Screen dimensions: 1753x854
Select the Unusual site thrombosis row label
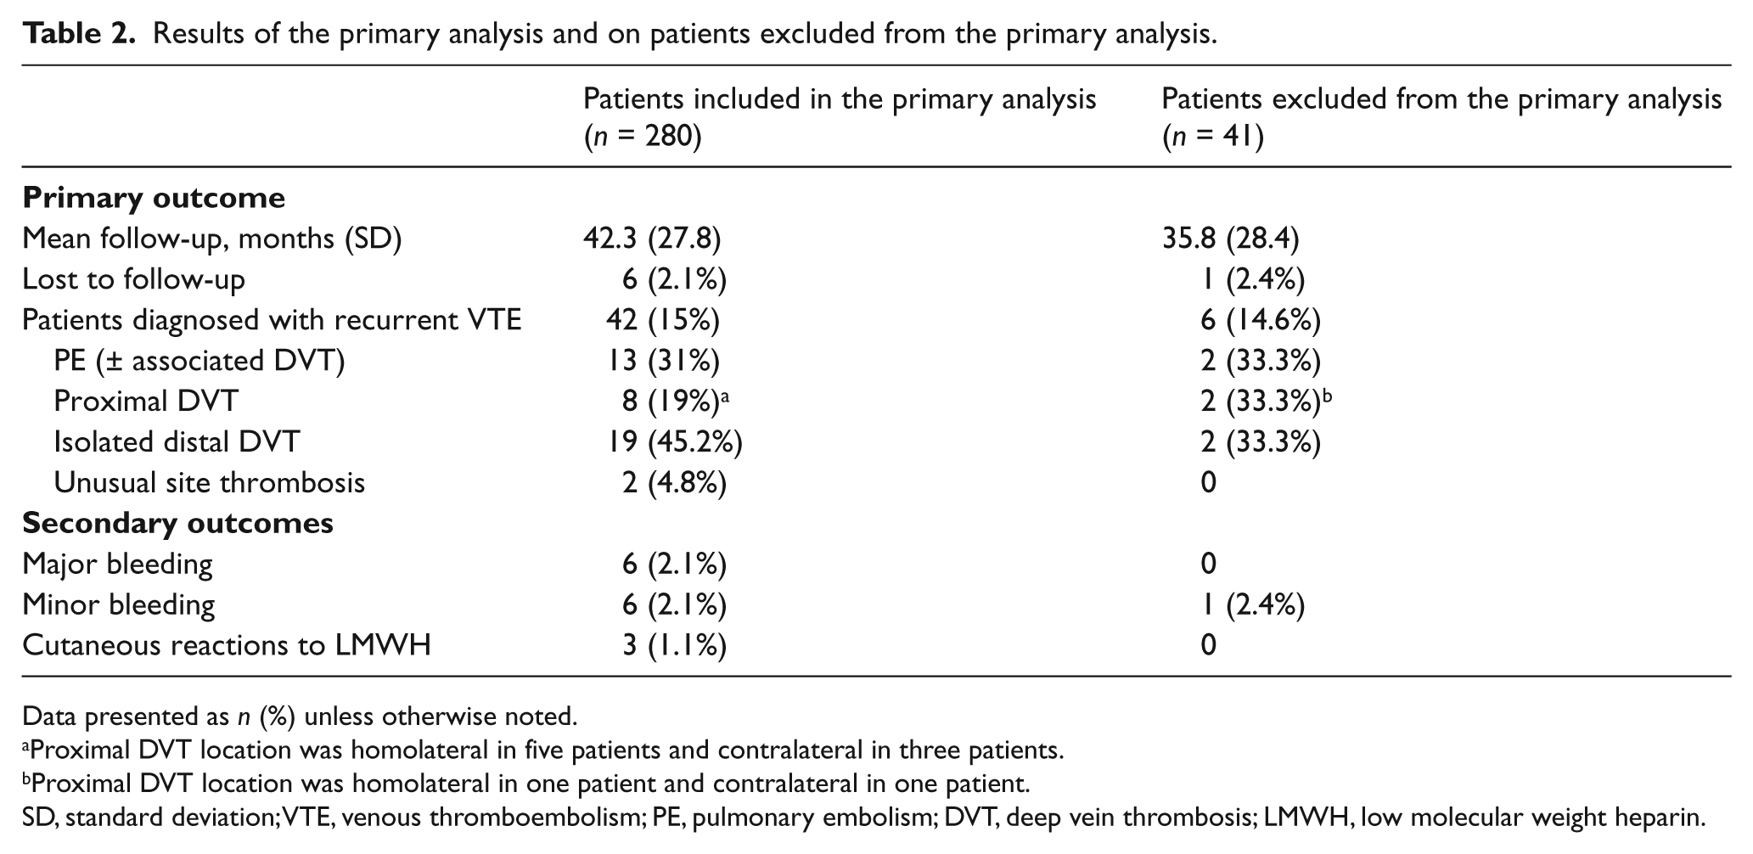209,483
